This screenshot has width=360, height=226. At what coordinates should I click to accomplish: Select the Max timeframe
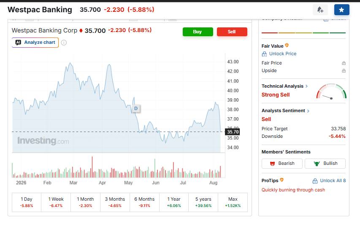click(233, 202)
